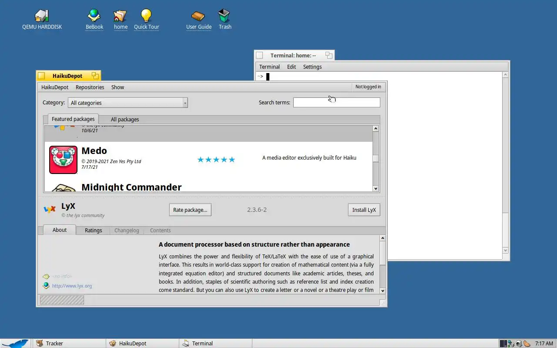Screen dimensions: 557x348
Task: Click the Midnight Commander package icon
Action: pyautogui.click(x=63, y=187)
